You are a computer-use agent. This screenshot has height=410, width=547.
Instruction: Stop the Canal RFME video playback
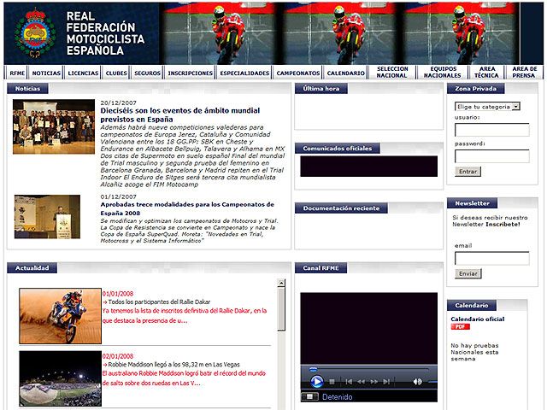pyautogui.click(x=332, y=382)
